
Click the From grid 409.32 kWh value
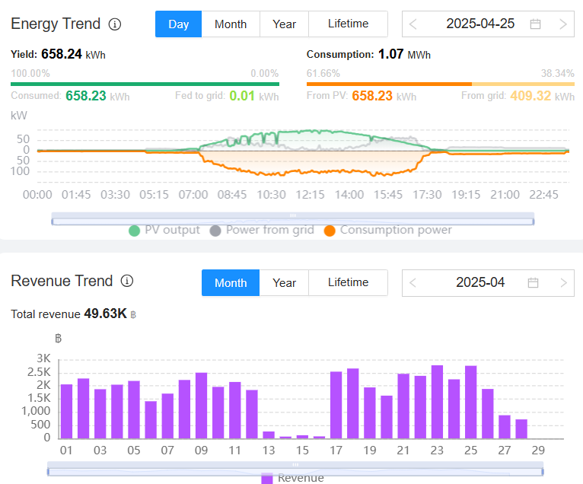(x=542, y=96)
